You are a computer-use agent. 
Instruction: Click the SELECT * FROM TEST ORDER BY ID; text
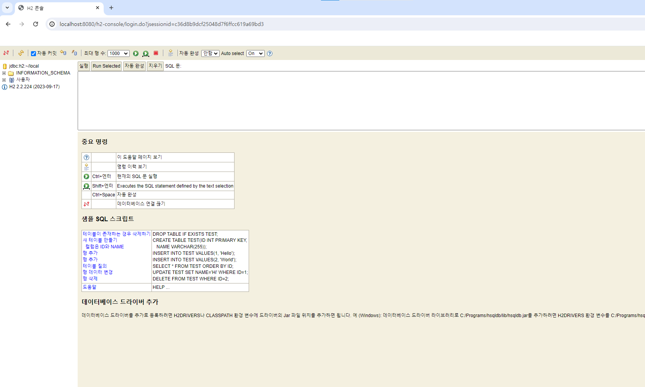click(x=193, y=266)
